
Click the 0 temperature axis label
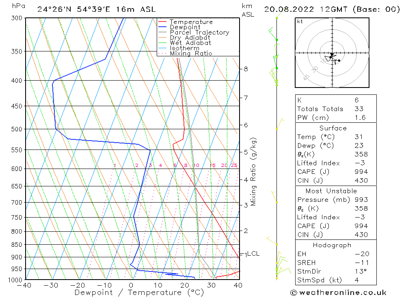click(x=131, y=285)
